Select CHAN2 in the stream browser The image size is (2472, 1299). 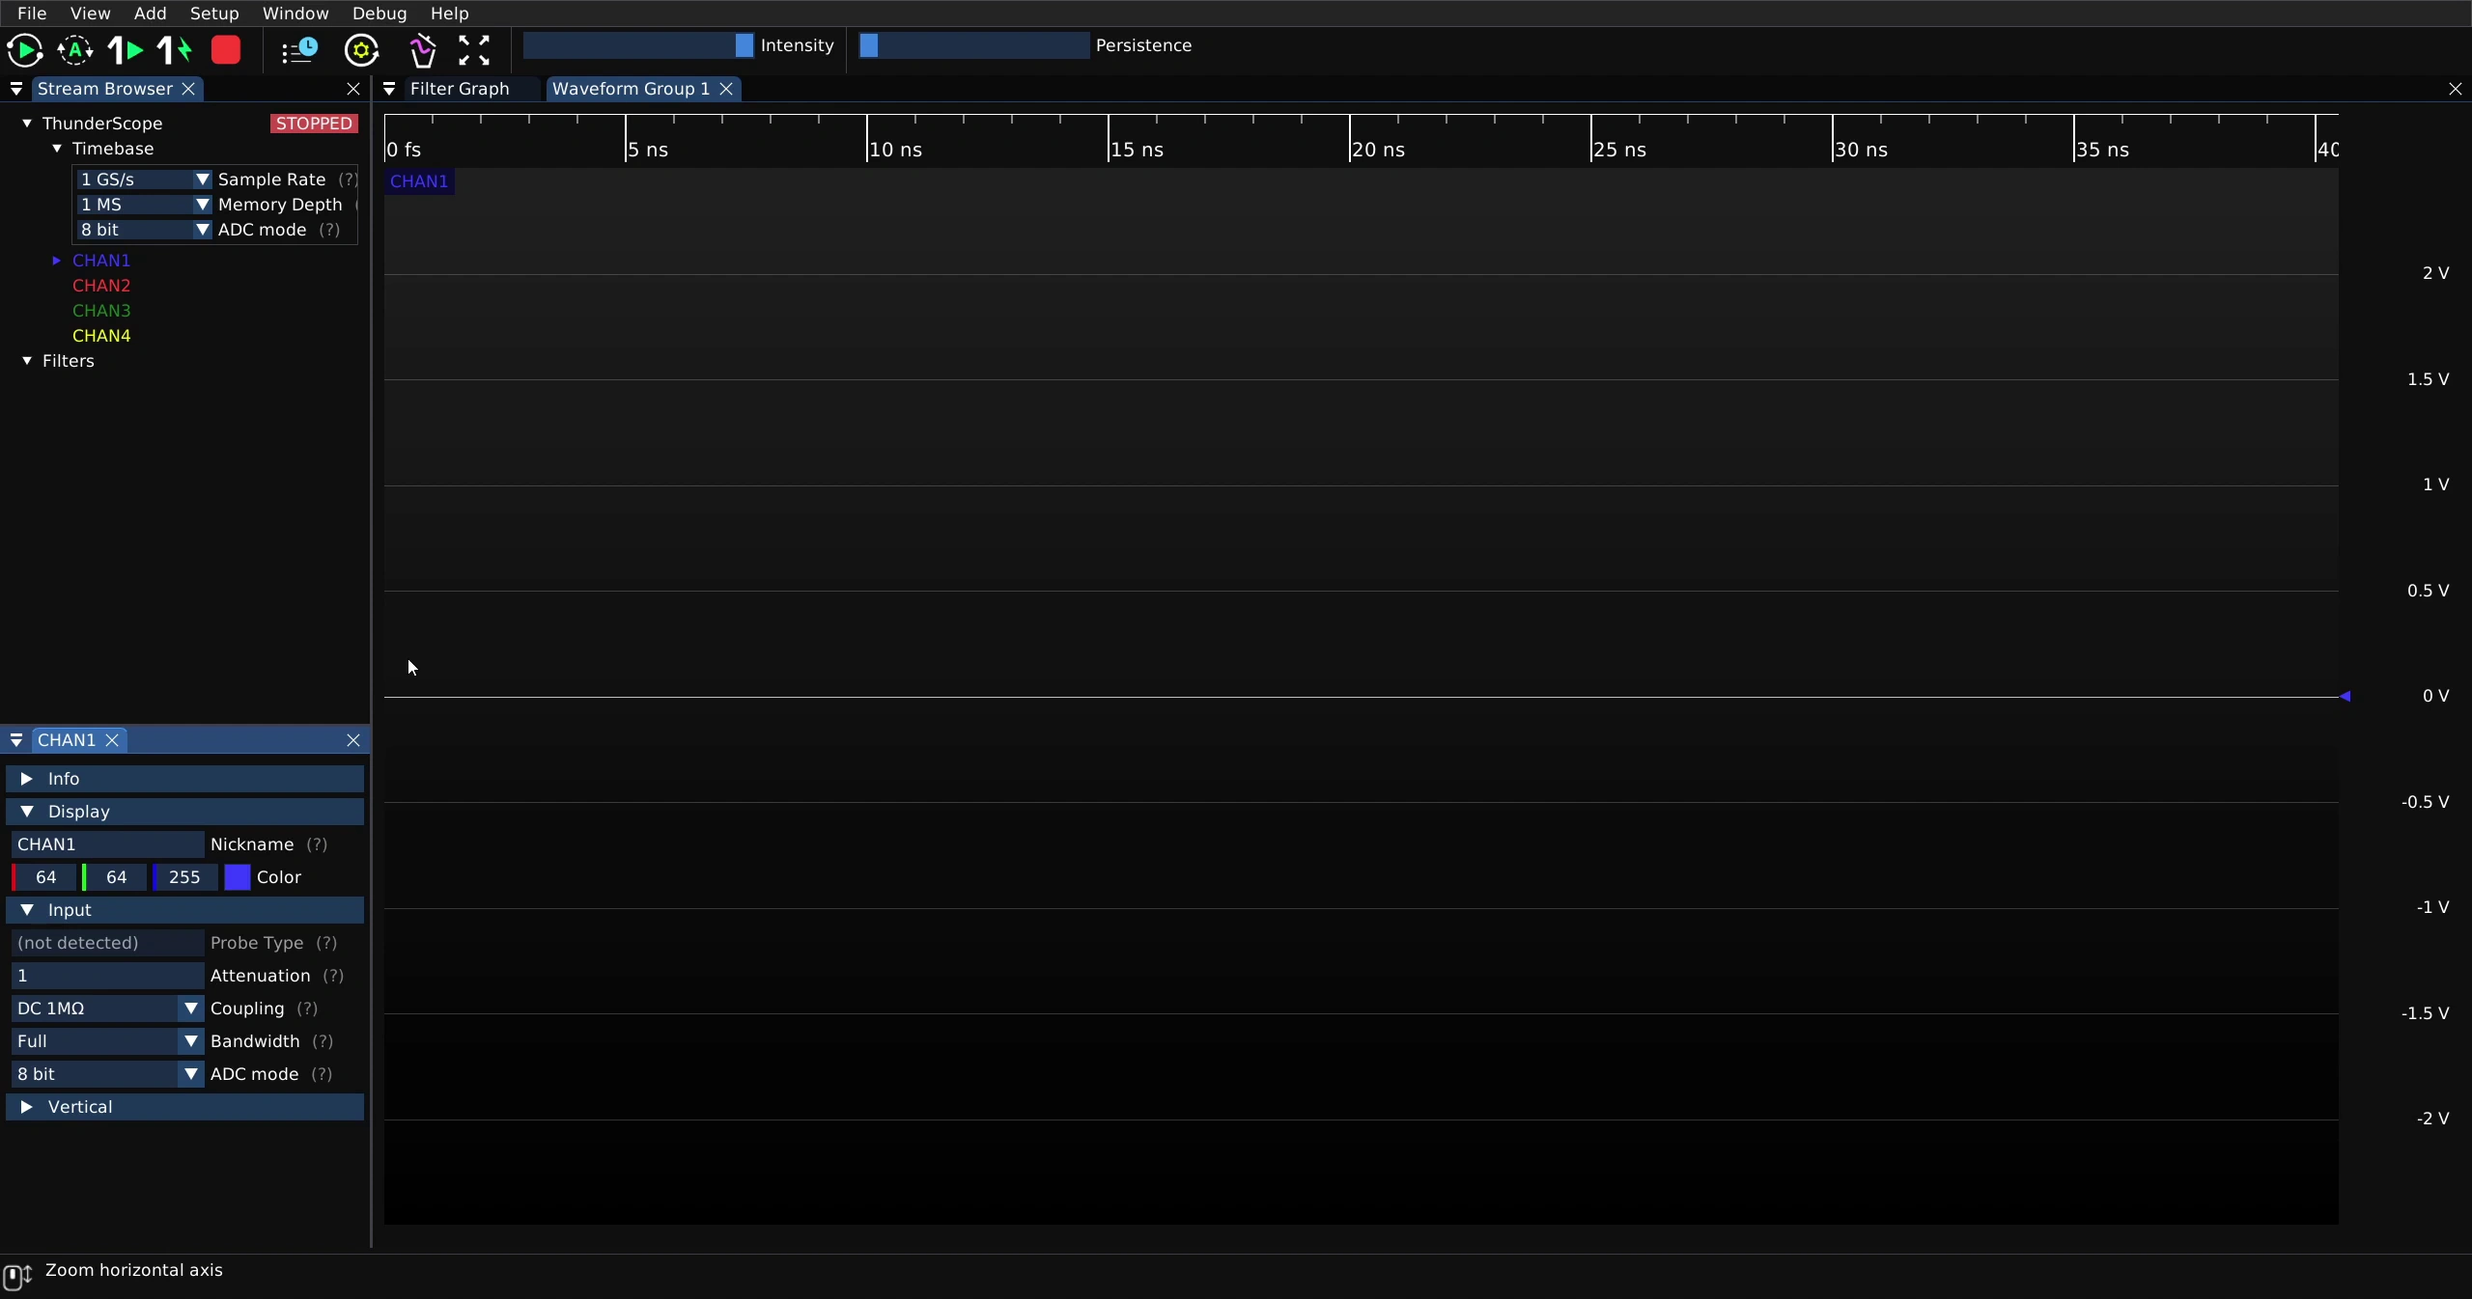coord(101,286)
